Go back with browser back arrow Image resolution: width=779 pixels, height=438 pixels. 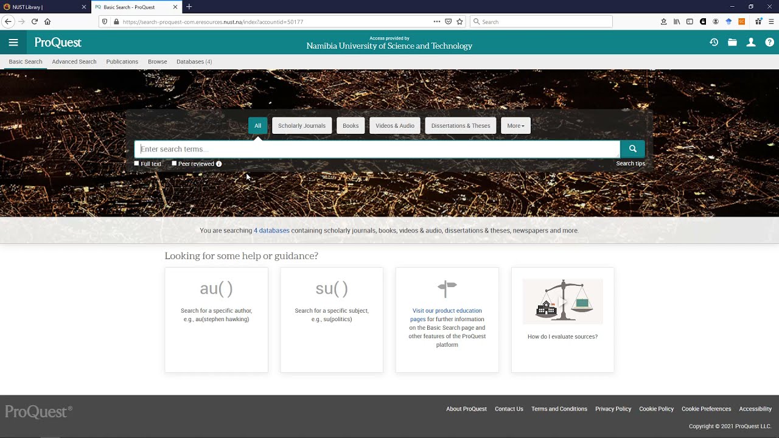[8, 21]
